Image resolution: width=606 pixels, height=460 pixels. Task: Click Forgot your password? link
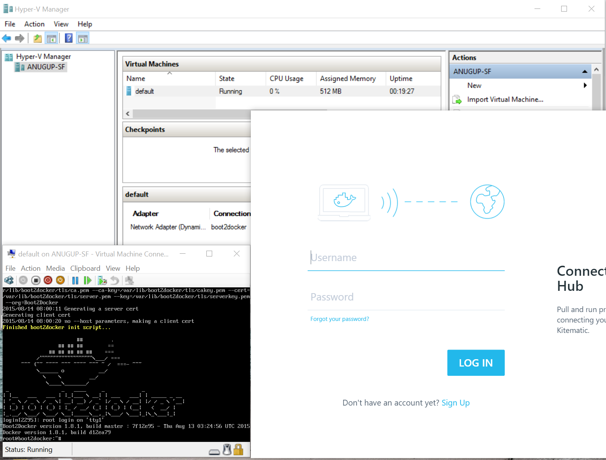[340, 319]
